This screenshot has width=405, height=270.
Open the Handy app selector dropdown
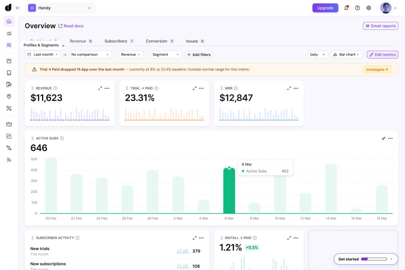click(x=60, y=8)
